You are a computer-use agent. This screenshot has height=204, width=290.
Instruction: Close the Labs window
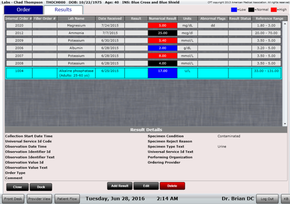[x=17, y=187]
